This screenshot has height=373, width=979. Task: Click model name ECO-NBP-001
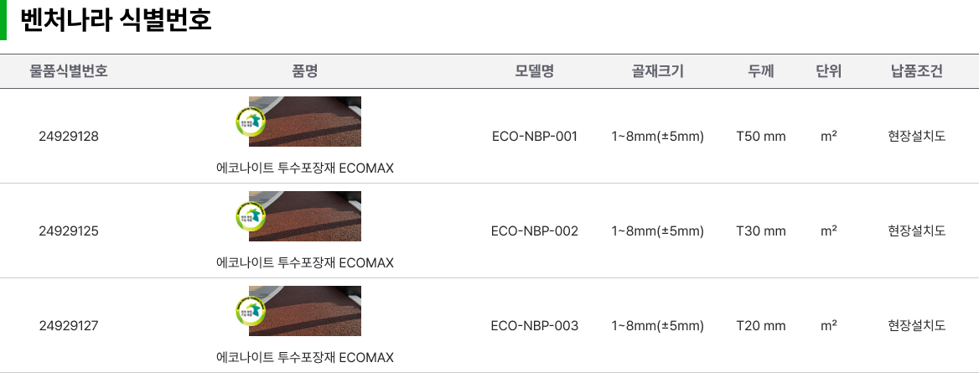(x=535, y=136)
